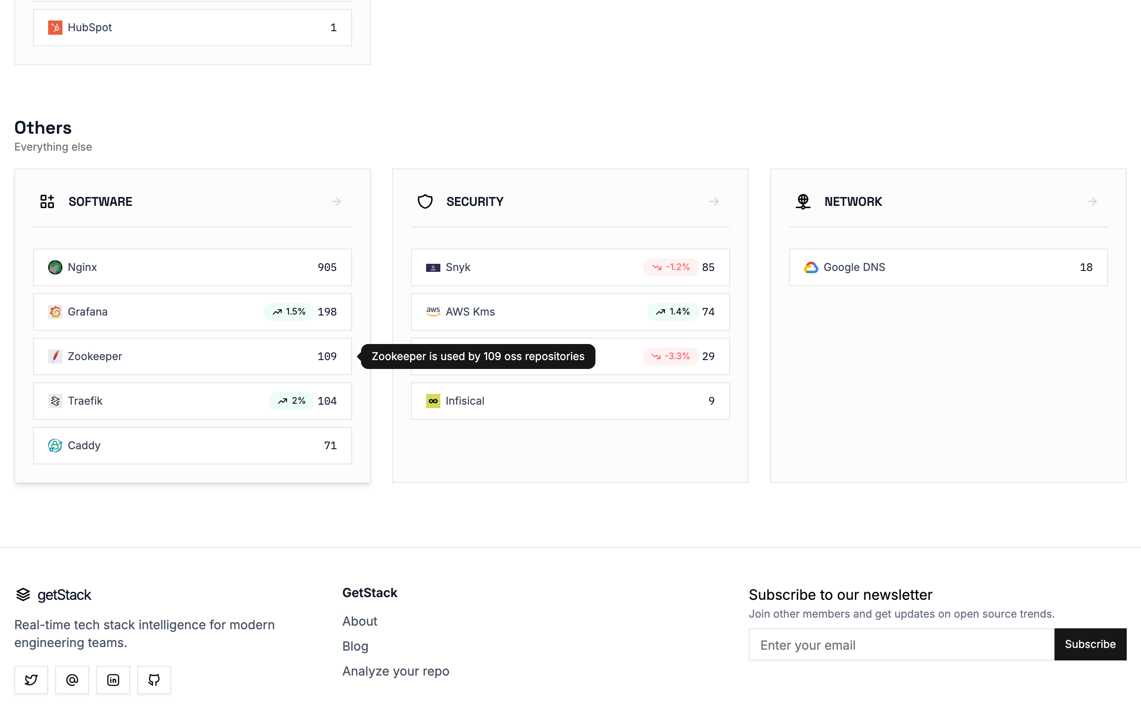Open the Snyk security entry
This screenshot has width=1141, height=713.
[570, 267]
